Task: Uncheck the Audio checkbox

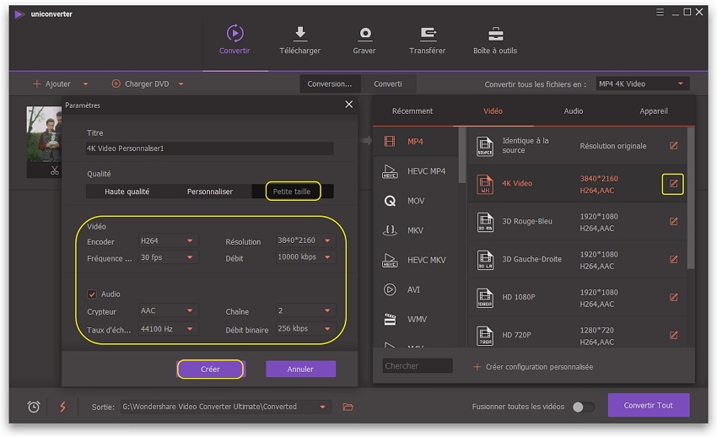Action: coord(92,294)
